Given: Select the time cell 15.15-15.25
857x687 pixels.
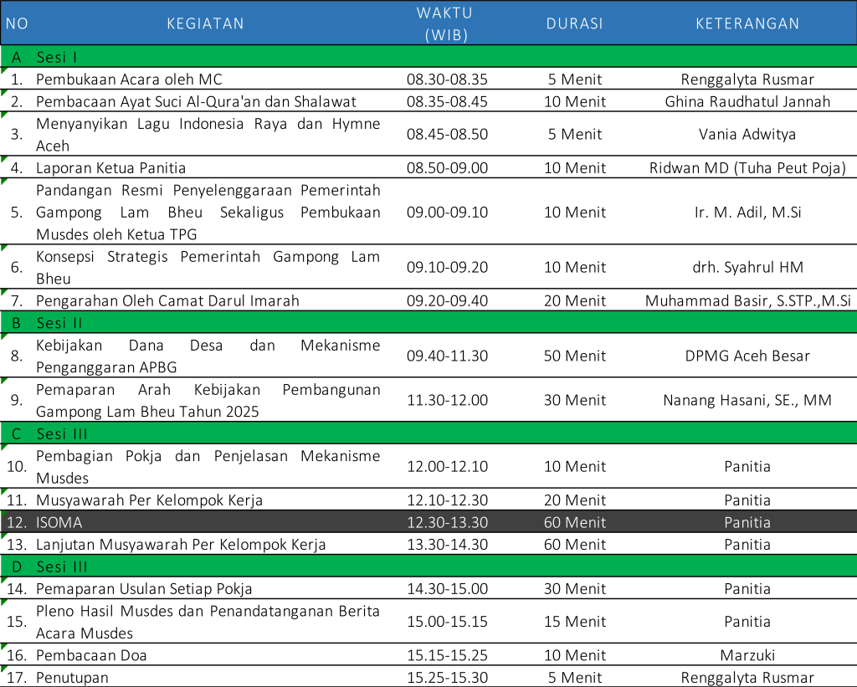Looking at the screenshot, I should click(x=447, y=654).
